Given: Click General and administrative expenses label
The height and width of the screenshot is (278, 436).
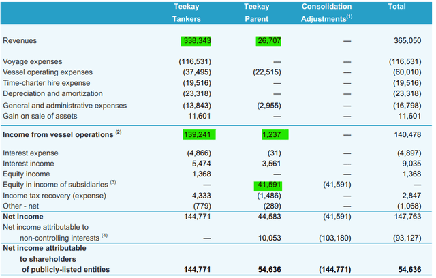Looking at the screenshot, I should click(65, 106).
